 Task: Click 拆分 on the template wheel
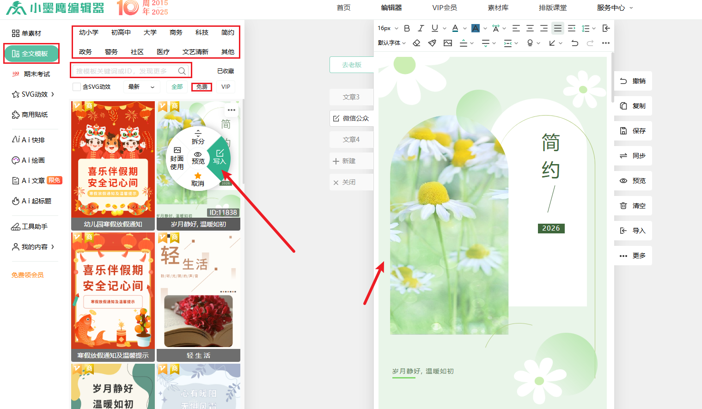[198, 137]
